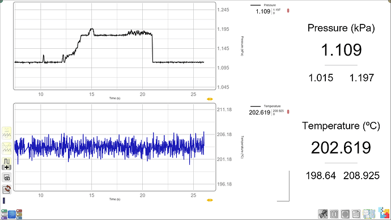Click the plug connect-device icon

click(323, 214)
